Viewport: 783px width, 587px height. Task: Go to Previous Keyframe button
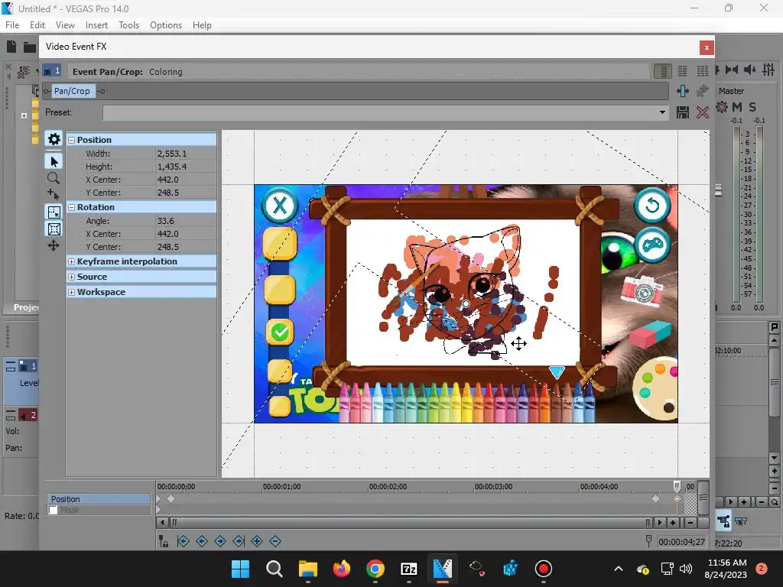(x=202, y=541)
